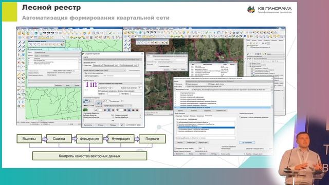Click the green checkmark icon in satellite window toolbar

(x=207, y=32)
